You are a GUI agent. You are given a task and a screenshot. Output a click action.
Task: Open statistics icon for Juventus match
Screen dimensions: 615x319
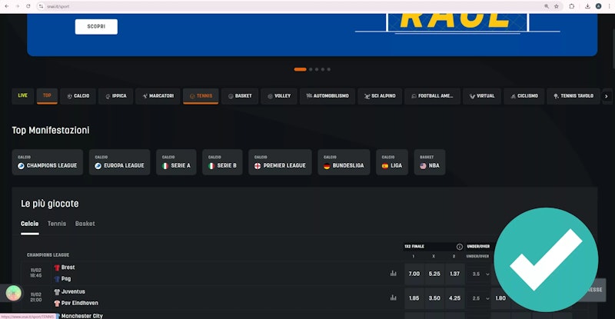click(x=393, y=297)
